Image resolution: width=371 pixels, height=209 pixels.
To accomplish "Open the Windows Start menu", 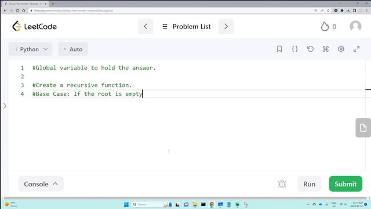I will pyautogui.click(x=126, y=204).
